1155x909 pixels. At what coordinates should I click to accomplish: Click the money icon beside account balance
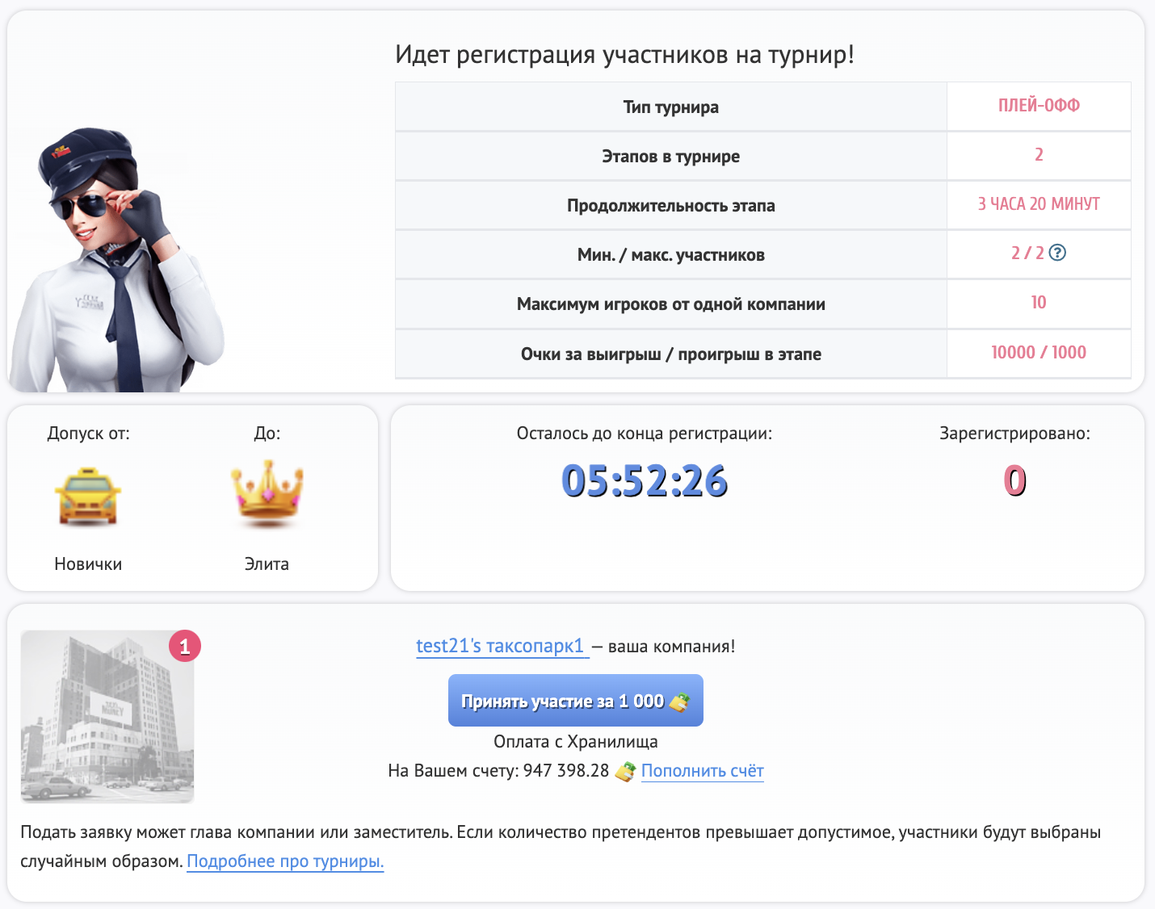pos(625,772)
